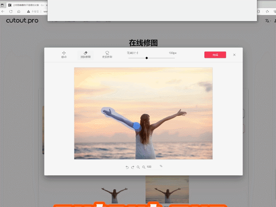Image resolution: width=276 pixels, height=207 pixels.
Task: Refresh the browser page
Action: (x=11, y=11)
